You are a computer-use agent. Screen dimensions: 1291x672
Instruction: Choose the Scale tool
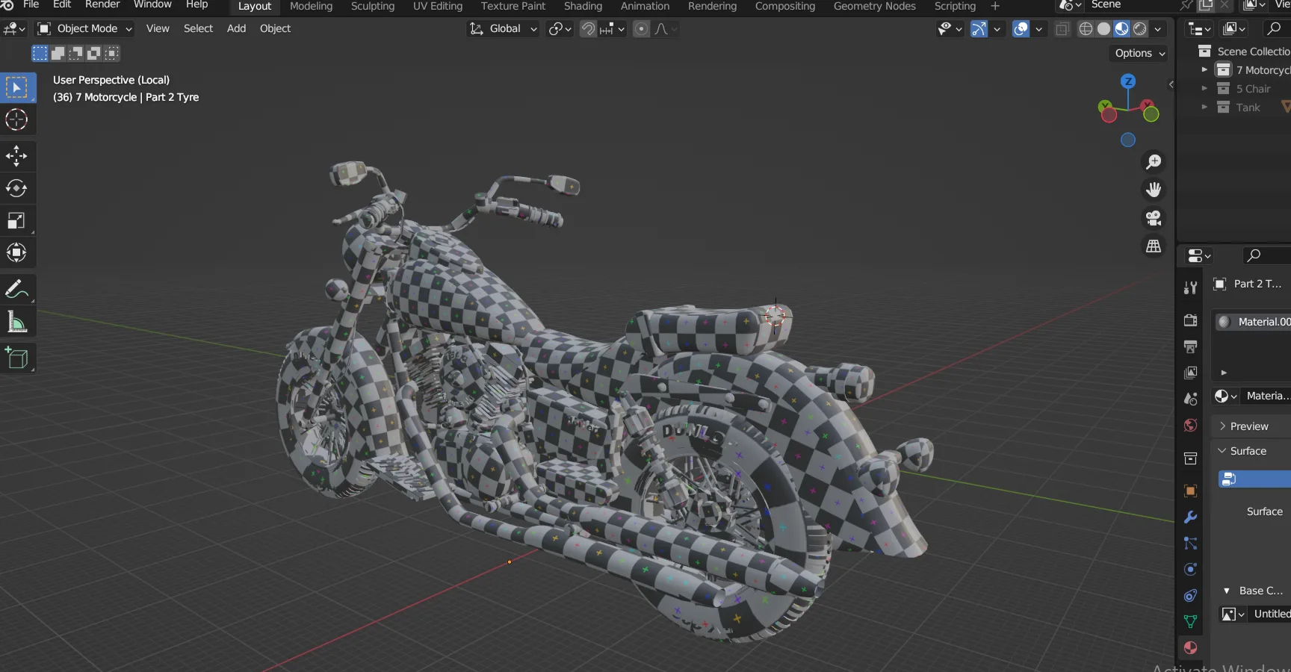click(16, 221)
